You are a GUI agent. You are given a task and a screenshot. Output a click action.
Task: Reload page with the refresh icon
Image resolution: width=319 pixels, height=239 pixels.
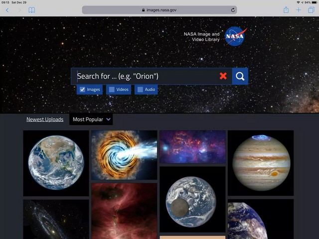pyautogui.click(x=233, y=10)
